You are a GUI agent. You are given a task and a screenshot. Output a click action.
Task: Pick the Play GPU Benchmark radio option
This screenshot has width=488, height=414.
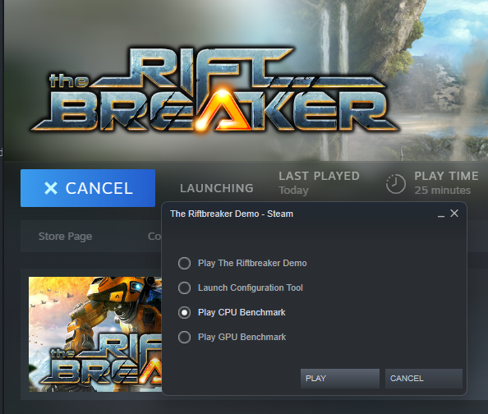point(184,337)
